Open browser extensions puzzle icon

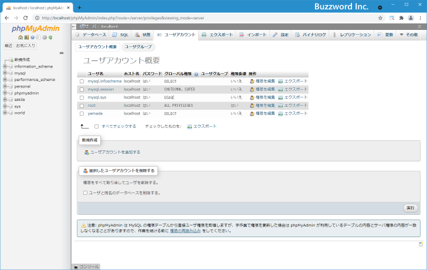(x=401, y=18)
